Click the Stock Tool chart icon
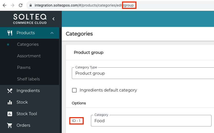Viewport: 214px width, 133px height. tap(10, 114)
